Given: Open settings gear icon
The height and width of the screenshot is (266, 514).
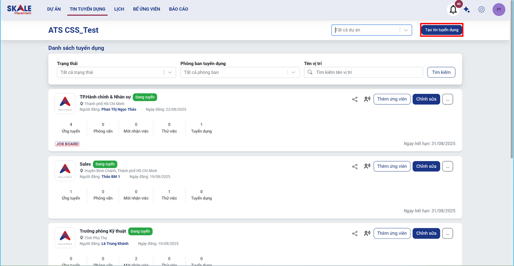Looking at the screenshot, I should [x=481, y=9].
